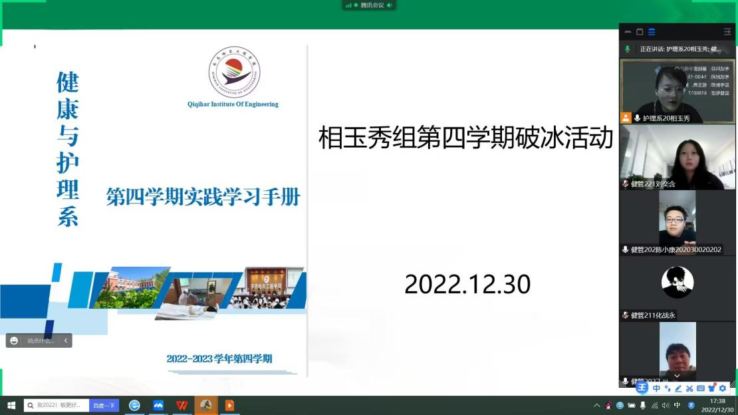The height and width of the screenshot is (415, 738).
Task: Open the IME screenshot scissors tool
Action: [689, 388]
